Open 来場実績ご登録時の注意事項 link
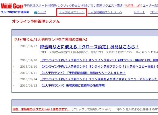 72,85
